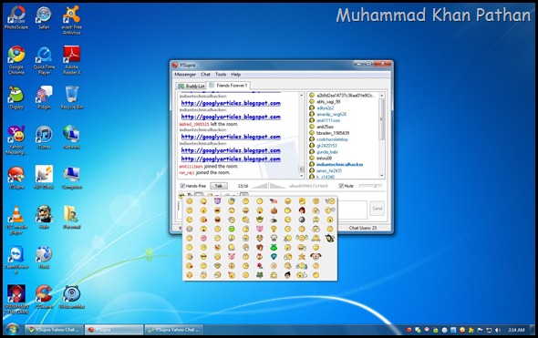Select bold indiantechnicalhacker in user list
This screenshot has height=338, width=538.
pyautogui.click(x=340, y=164)
